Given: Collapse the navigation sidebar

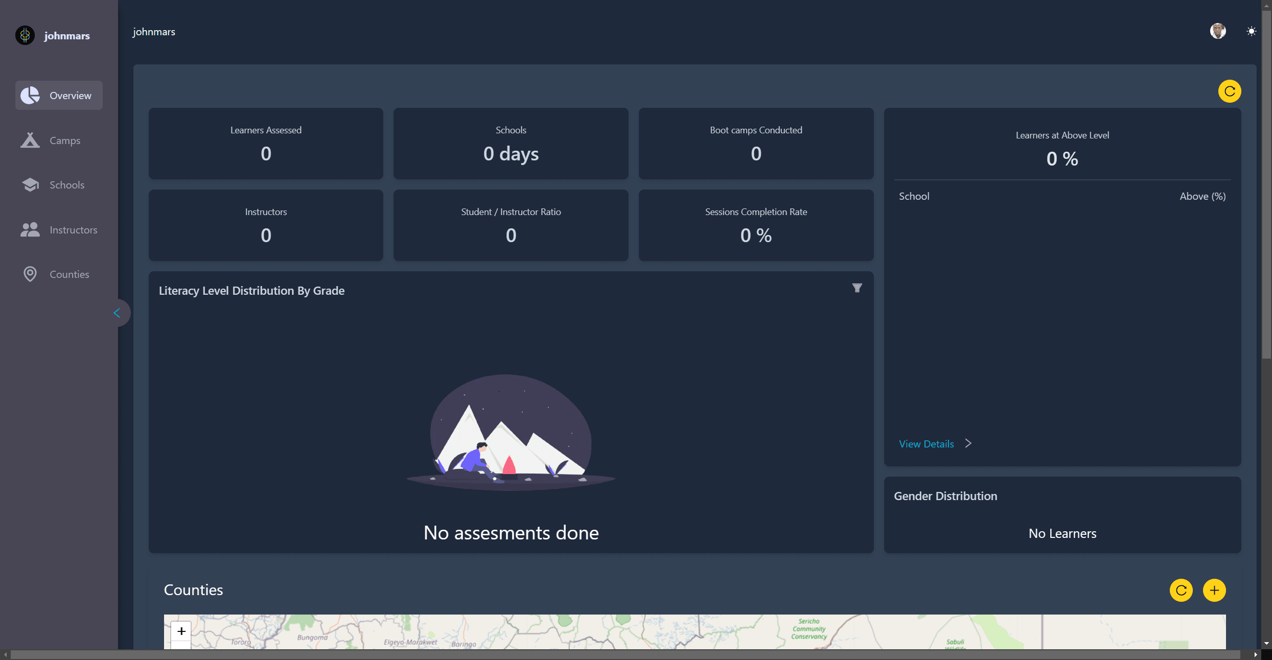Looking at the screenshot, I should pos(118,313).
